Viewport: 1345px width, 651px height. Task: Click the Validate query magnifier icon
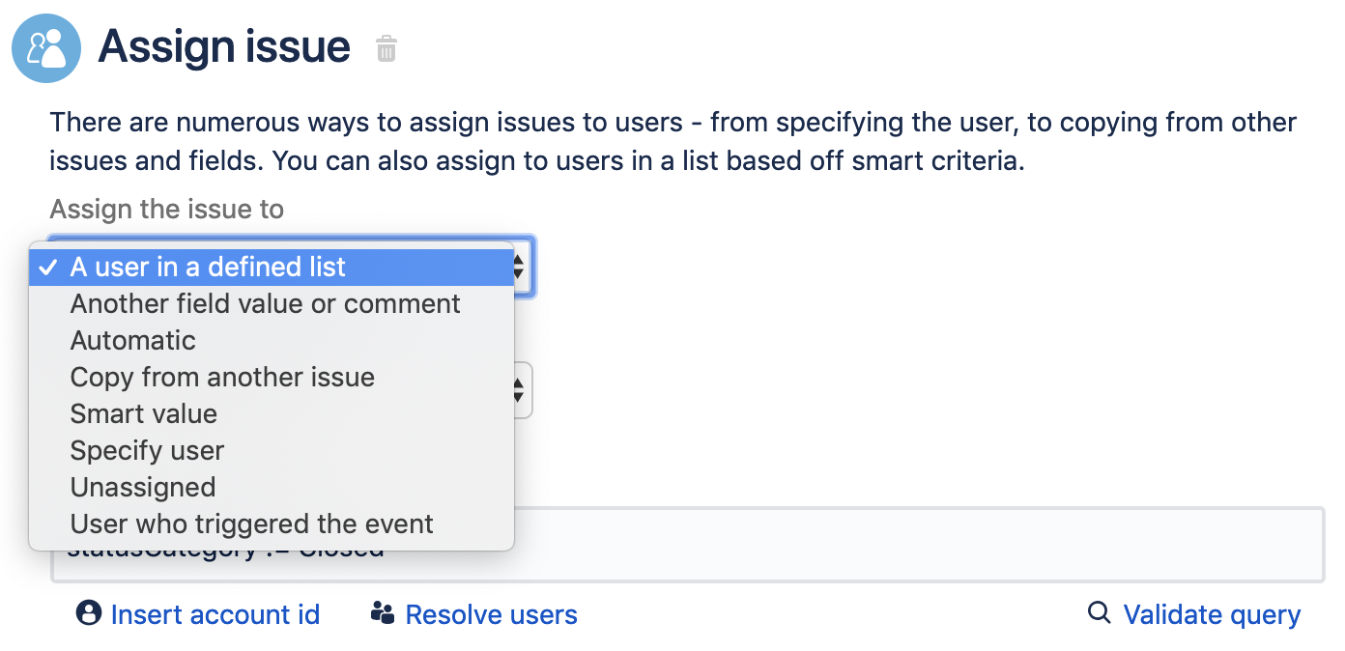pos(1099,613)
